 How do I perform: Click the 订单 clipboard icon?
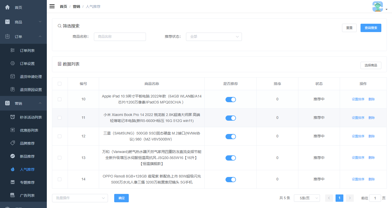coord(8,36)
